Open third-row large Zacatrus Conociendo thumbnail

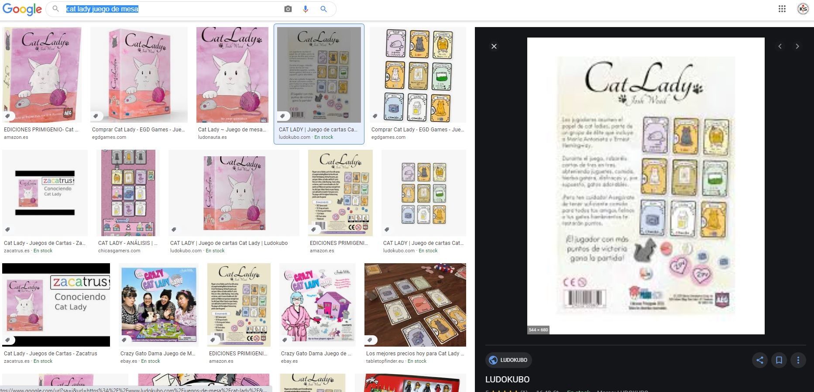[56, 305]
